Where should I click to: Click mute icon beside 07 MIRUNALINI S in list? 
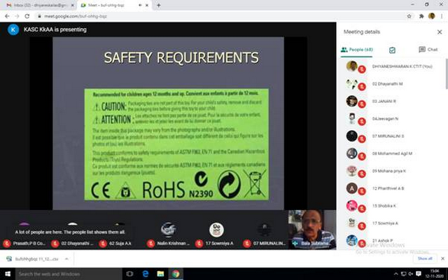click(362, 139)
